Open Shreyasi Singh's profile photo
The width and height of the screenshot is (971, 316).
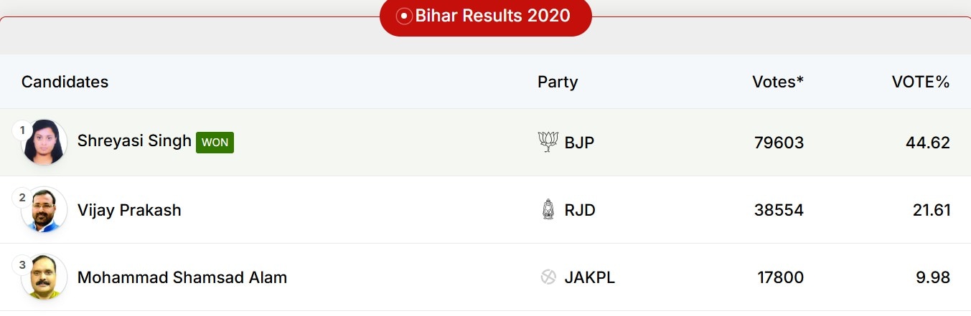click(x=44, y=143)
